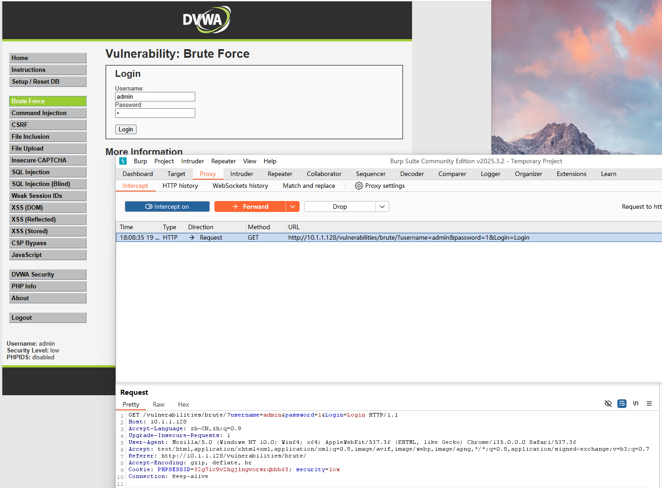Expand the Forward button dropdown arrow
The width and height of the screenshot is (662, 488).
tap(293, 206)
